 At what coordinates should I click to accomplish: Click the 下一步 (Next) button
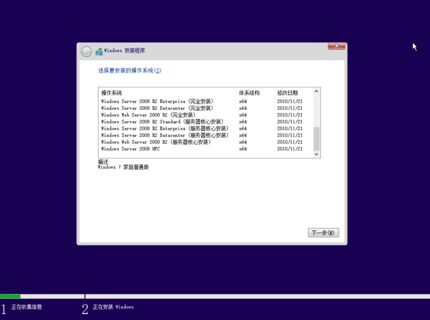tap(323, 233)
